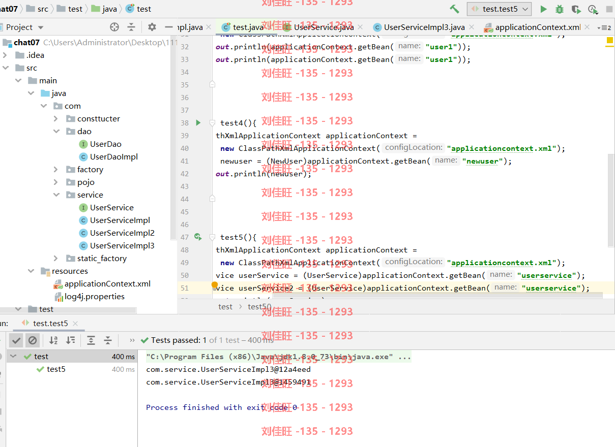Toggle the fold marker at line 44
Viewport: 615px width, 447px height.
tap(212, 199)
